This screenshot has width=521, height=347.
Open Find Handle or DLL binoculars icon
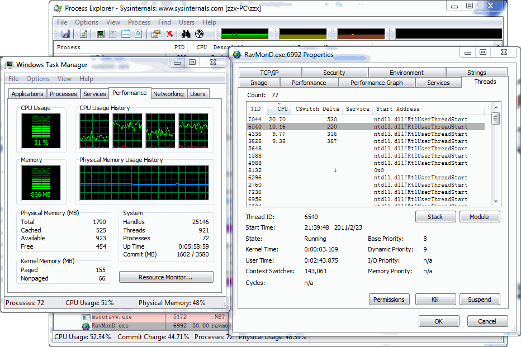point(186,34)
